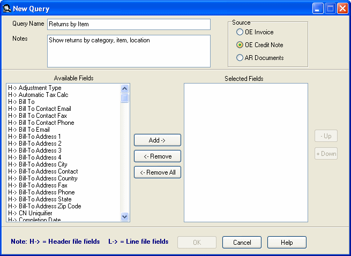Minimize the New Query window
Image resolution: width=351 pixels, height=256 pixels.
click(x=318, y=9)
